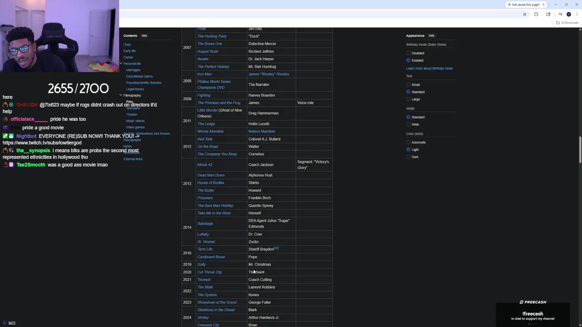Screen dimensions: 582x327
Task: Go to Career section in contents
Action: [128, 57]
